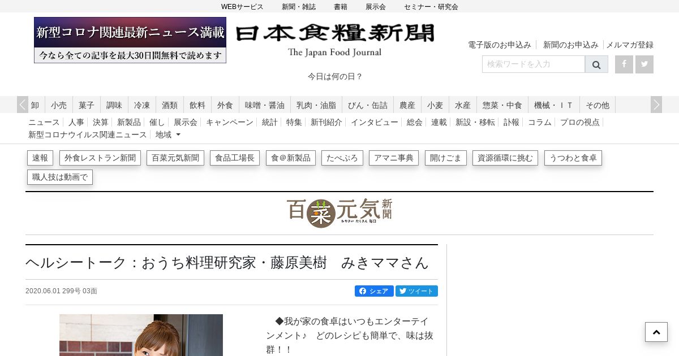Click the 開けごま tag button

point(446,158)
